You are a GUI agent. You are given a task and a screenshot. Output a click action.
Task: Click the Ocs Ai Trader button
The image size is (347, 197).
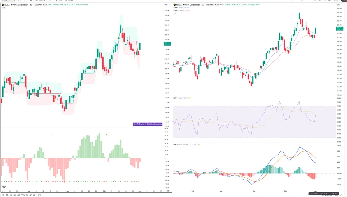[x=139, y=124]
